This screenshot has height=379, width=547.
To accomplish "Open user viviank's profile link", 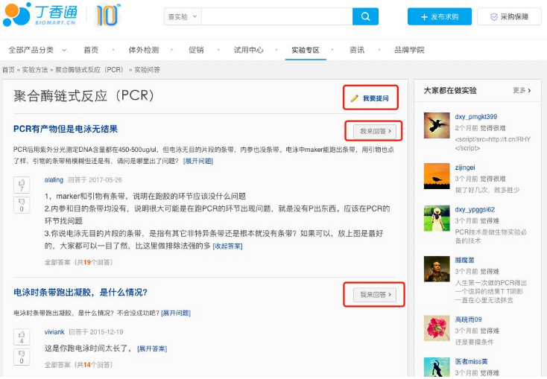I will click(x=54, y=332).
